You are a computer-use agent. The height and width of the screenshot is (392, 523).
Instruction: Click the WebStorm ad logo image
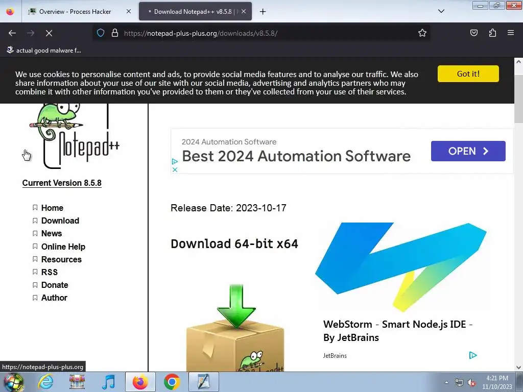coord(400,267)
